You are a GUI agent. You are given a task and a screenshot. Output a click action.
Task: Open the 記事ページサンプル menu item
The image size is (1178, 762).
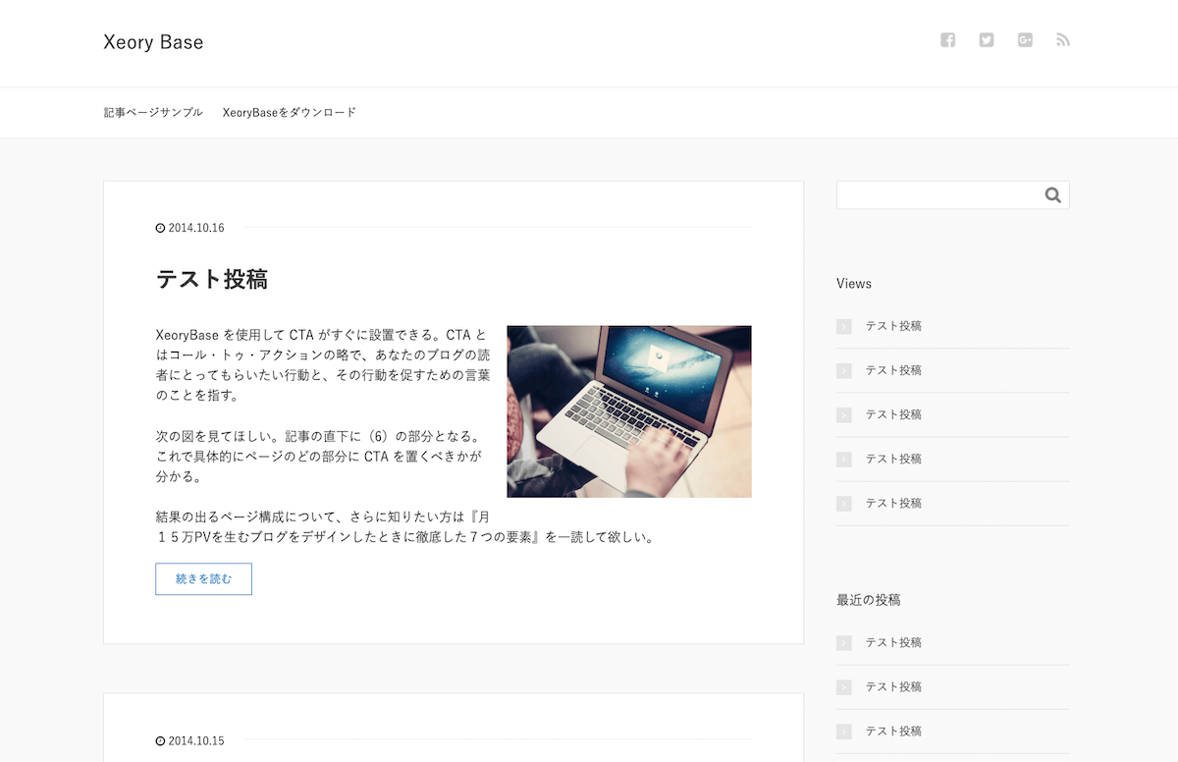click(153, 112)
